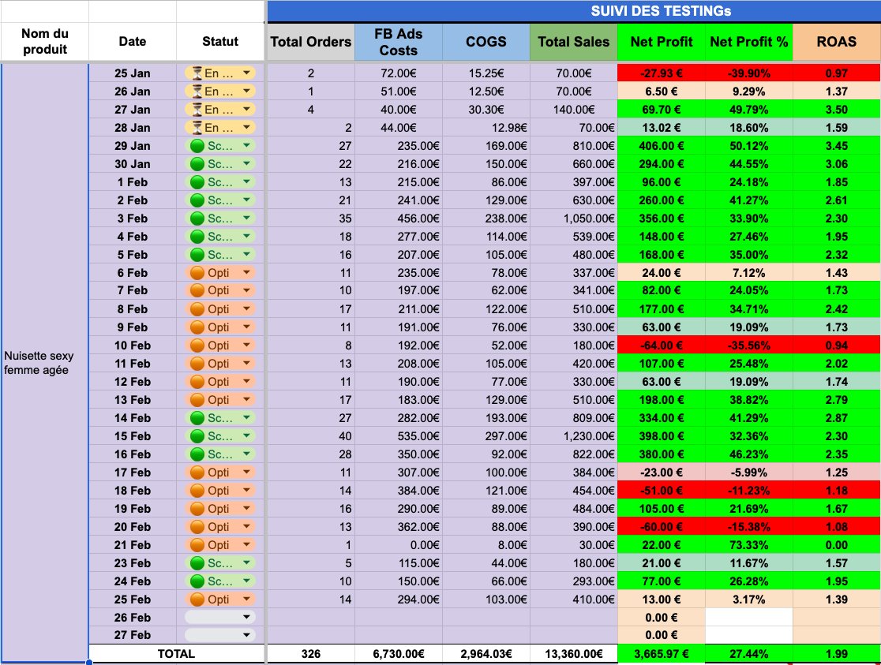The width and height of the screenshot is (881, 665).
Task: Click the green circle icon in 23 Feb row
Action: click(x=197, y=562)
